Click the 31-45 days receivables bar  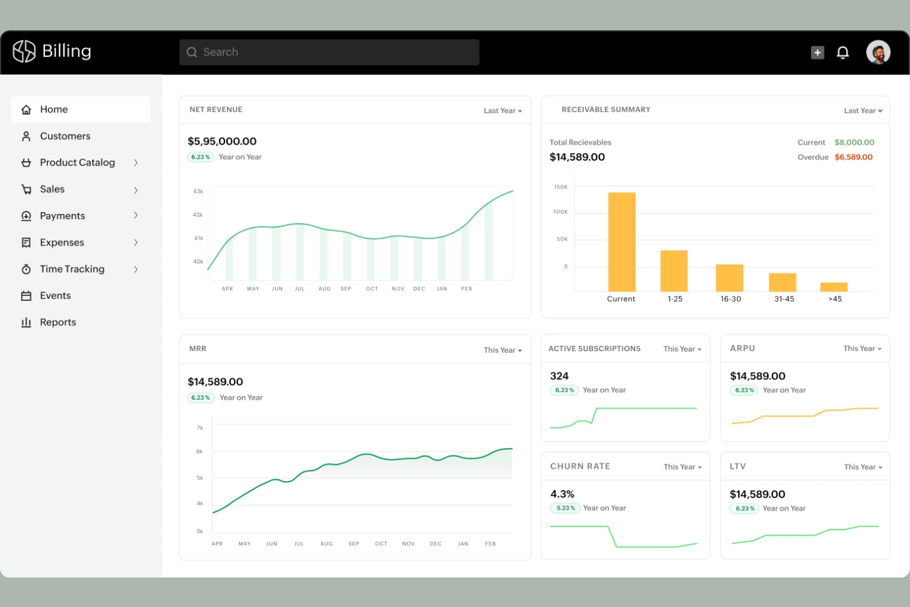tap(783, 282)
